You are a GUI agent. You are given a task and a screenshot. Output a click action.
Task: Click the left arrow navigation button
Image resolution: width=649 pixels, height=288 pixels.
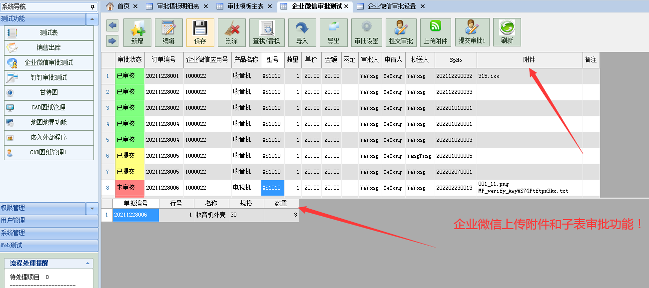tap(112, 26)
